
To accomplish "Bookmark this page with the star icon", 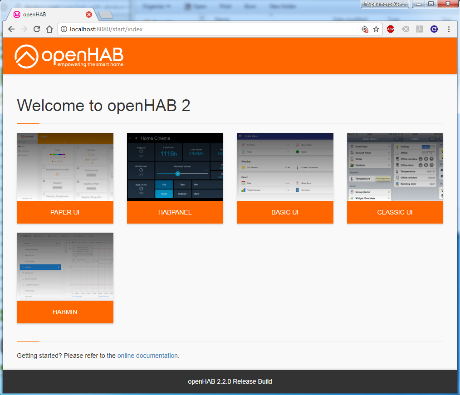I will [x=376, y=29].
